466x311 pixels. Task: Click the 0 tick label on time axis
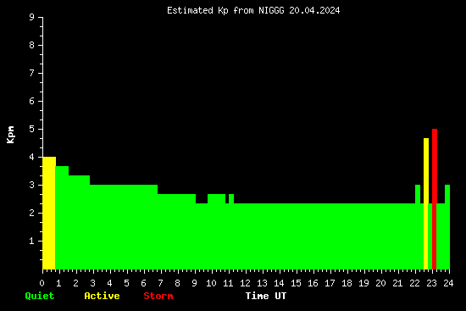[42, 283]
